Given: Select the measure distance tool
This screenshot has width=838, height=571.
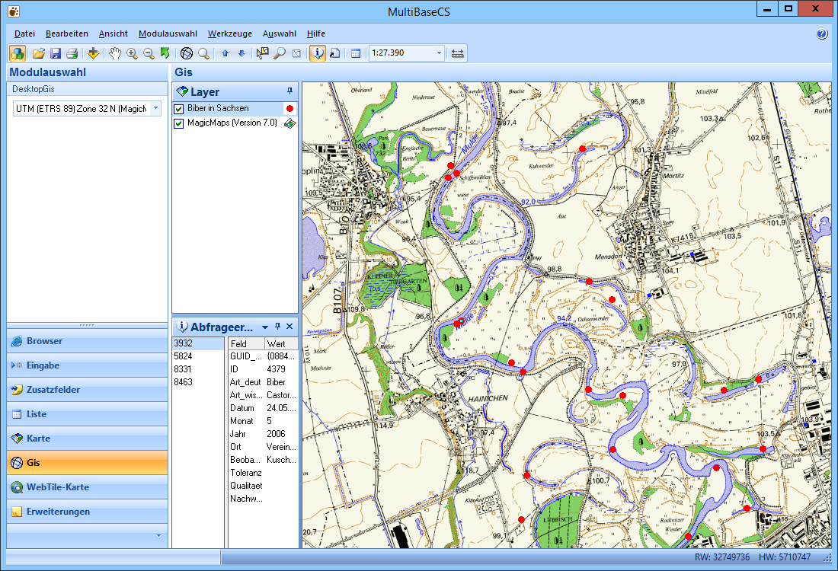Looking at the screenshot, I should click(x=457, y=53).
